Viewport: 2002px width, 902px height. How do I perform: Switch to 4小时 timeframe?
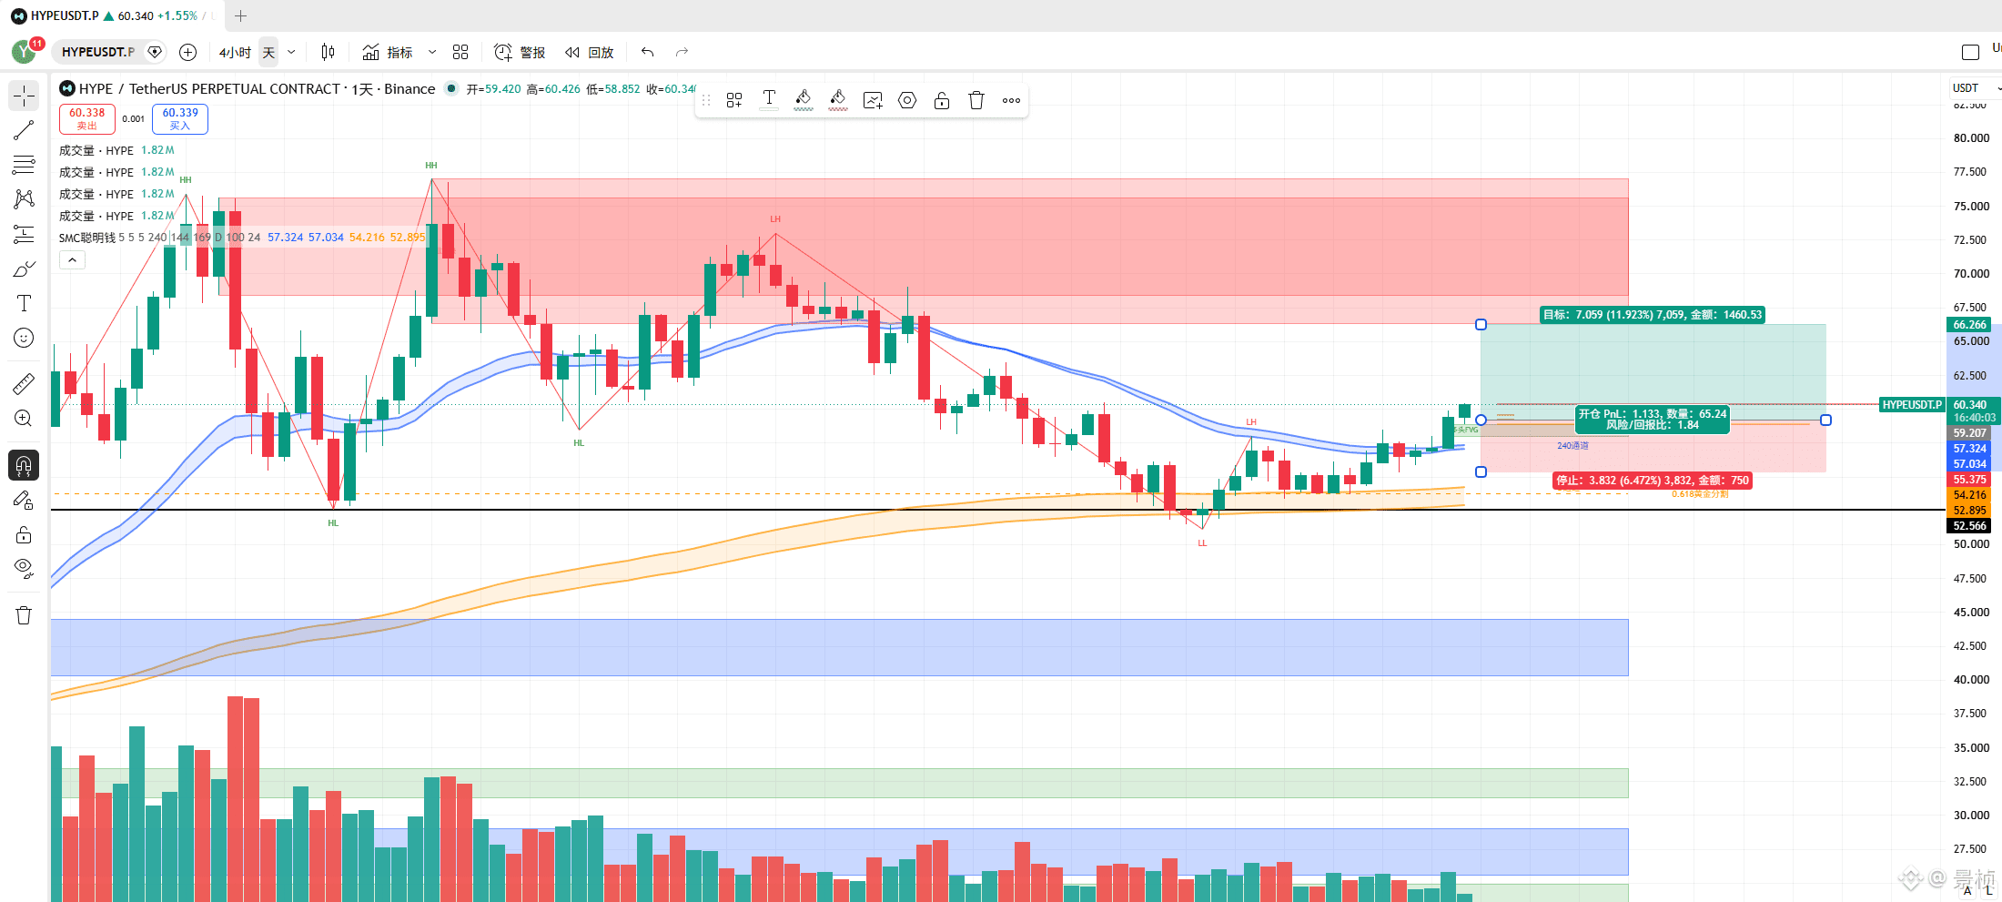point(235,52)
